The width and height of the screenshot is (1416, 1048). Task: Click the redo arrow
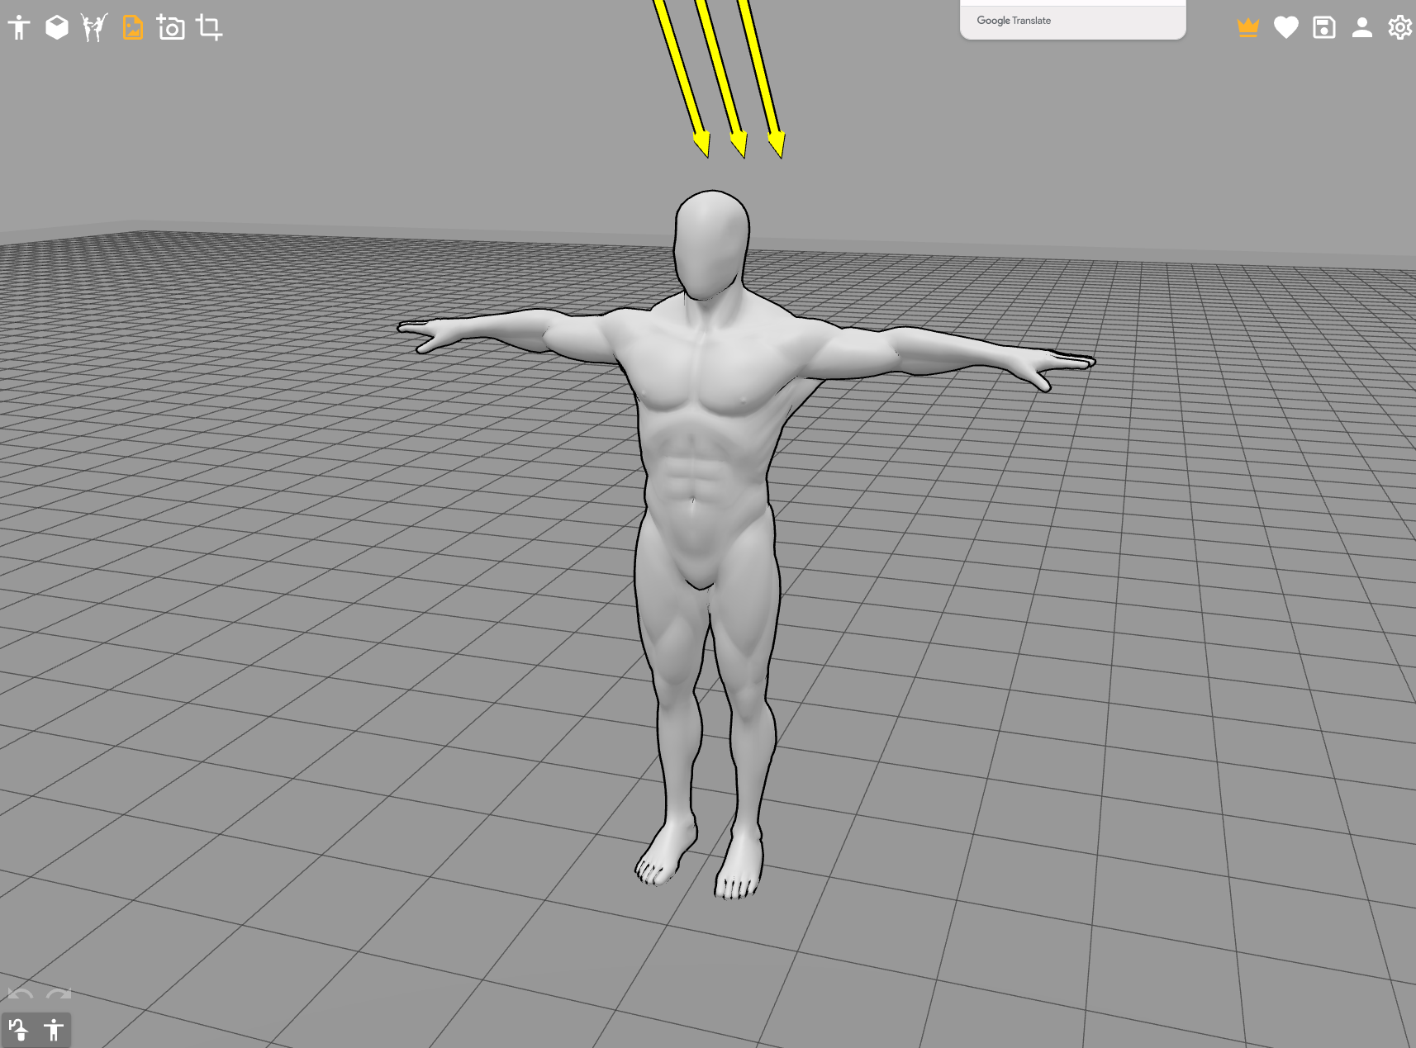59,994
